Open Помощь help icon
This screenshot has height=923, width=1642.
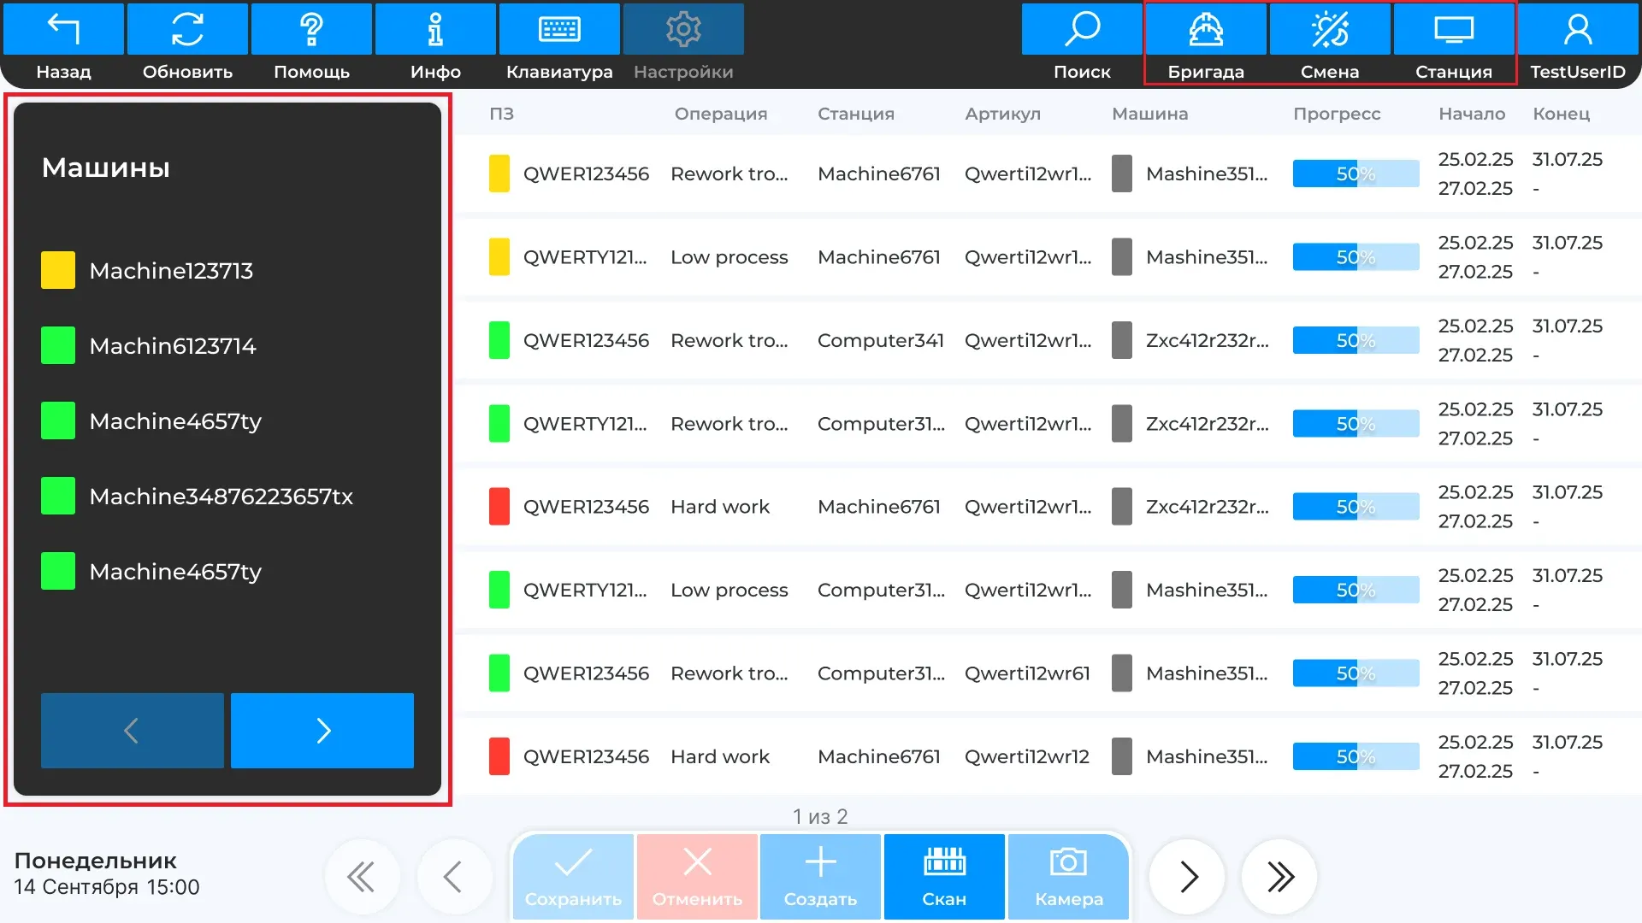pos(311,44)
